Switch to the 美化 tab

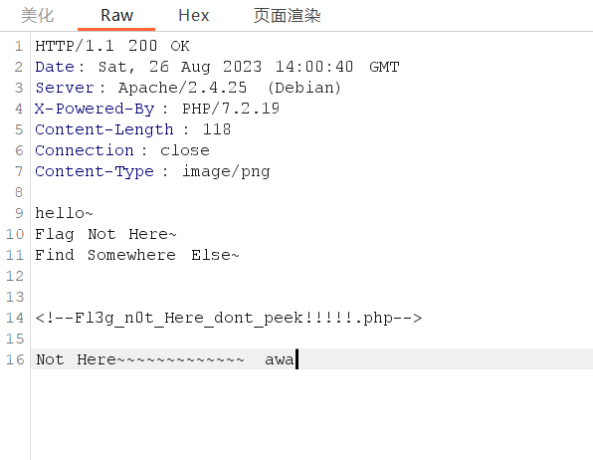click(38, 16)
